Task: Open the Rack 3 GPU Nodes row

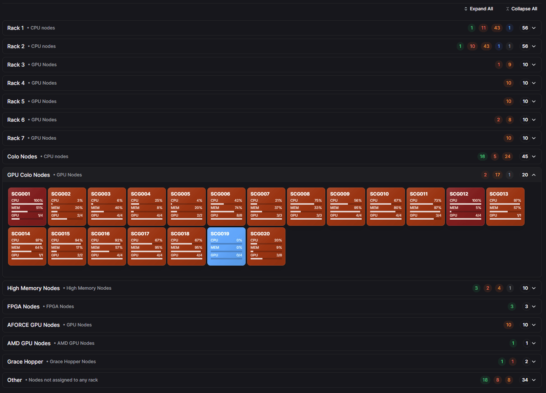Action: click(230, 65)
